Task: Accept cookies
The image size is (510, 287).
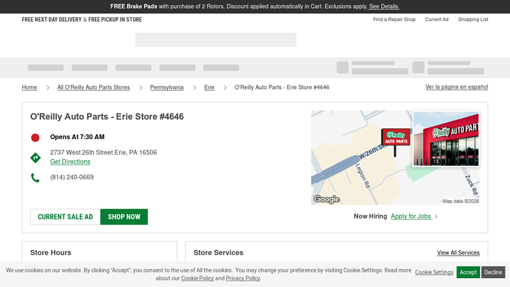Action: point(468,272)
